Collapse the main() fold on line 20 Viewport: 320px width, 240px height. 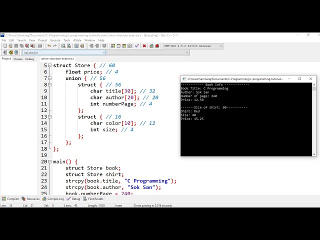click(x=49, y=161)
